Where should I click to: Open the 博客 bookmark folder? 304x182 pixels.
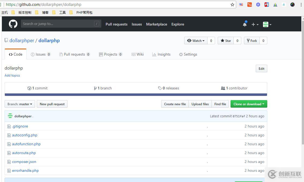click(42, 12)
